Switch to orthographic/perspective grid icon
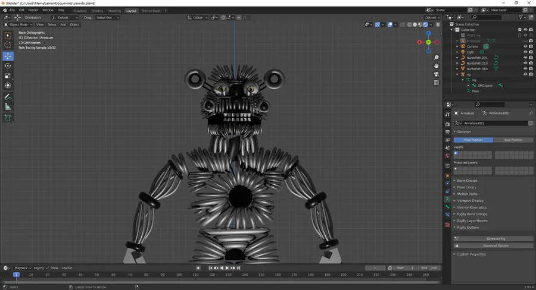 (437, 83)
